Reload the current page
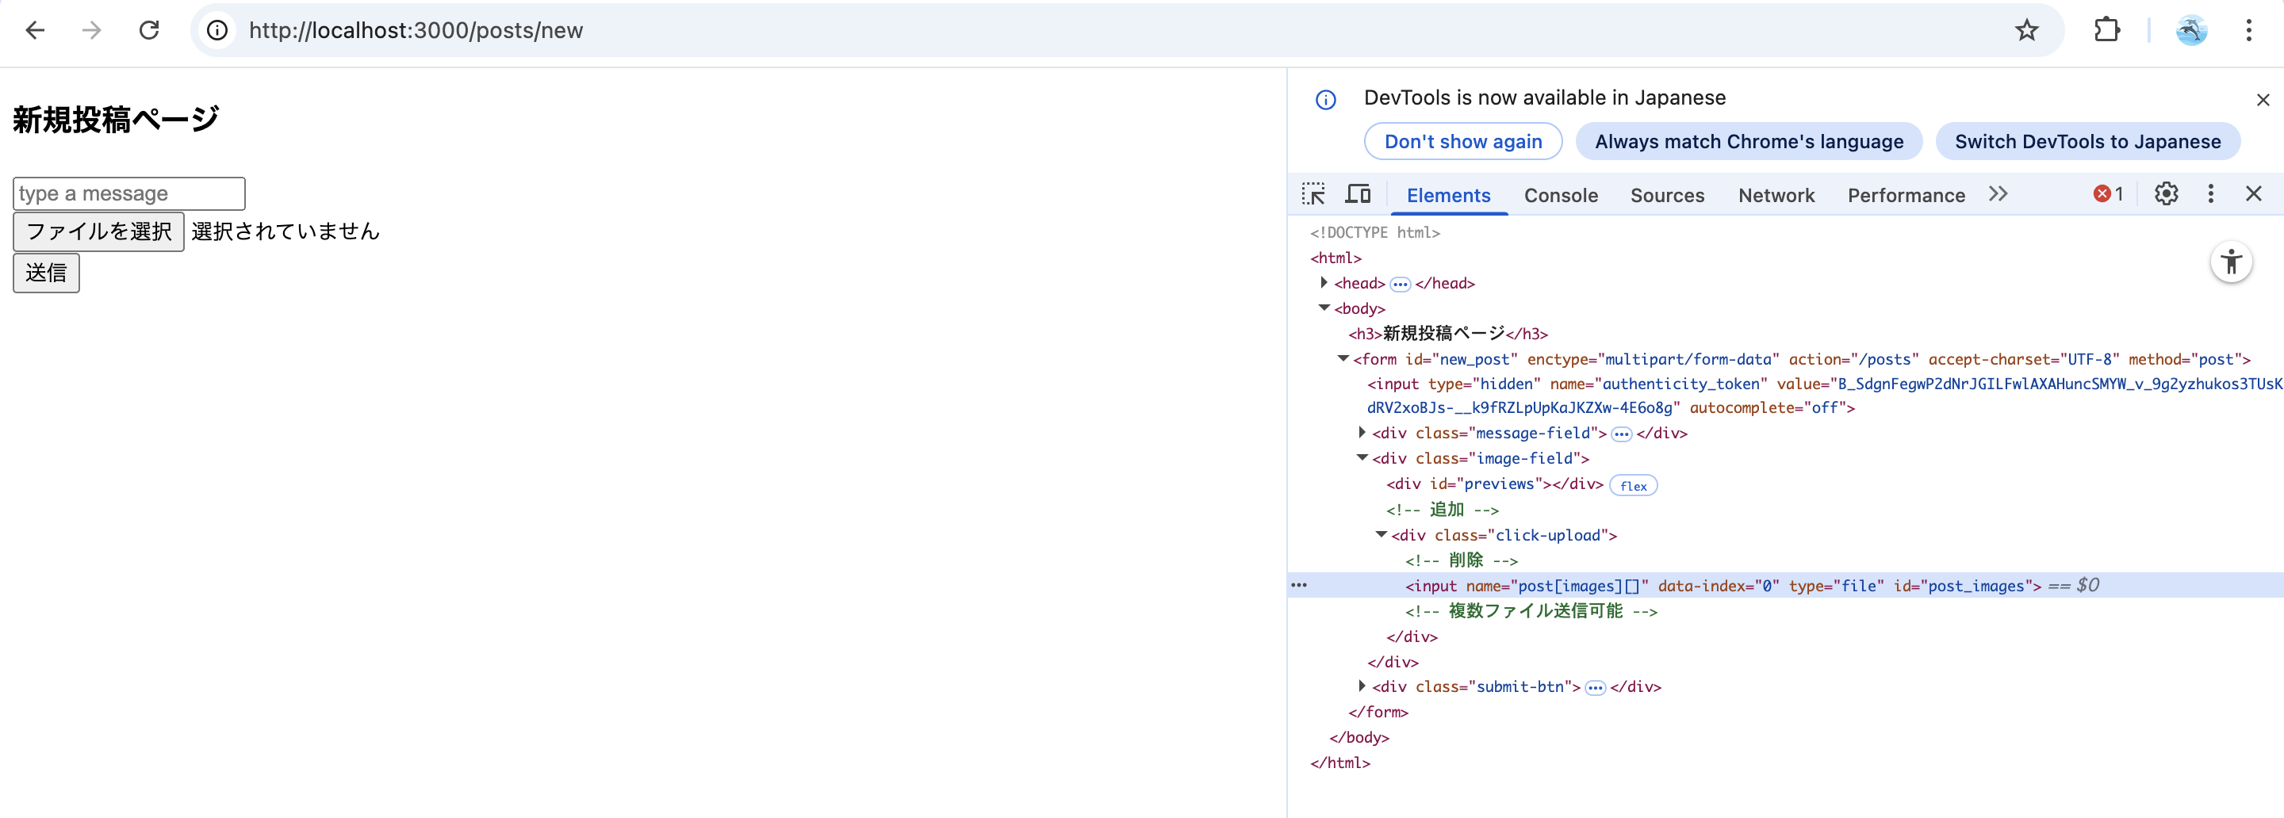 pos(149,30)
